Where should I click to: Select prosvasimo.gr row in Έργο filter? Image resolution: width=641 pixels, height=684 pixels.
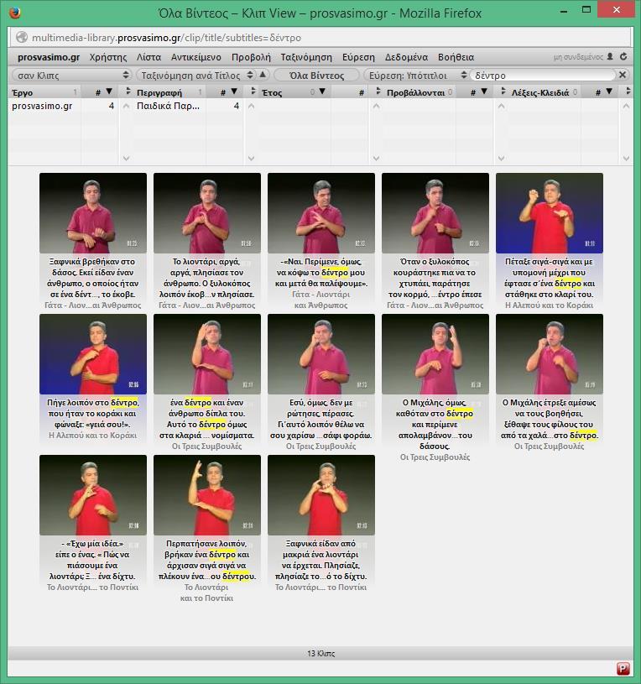pyautogui.click(x=63, y=106)
